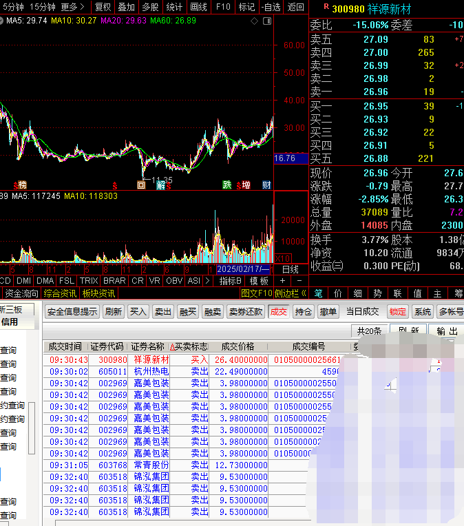Click the red 锁定 lock button

398,312
